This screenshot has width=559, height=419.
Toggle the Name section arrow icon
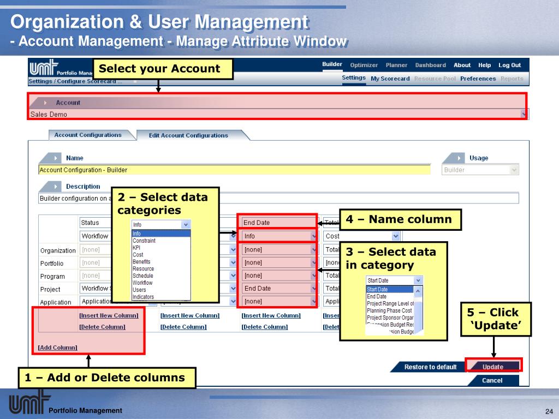pyautogui.click(x=55, y=158)
